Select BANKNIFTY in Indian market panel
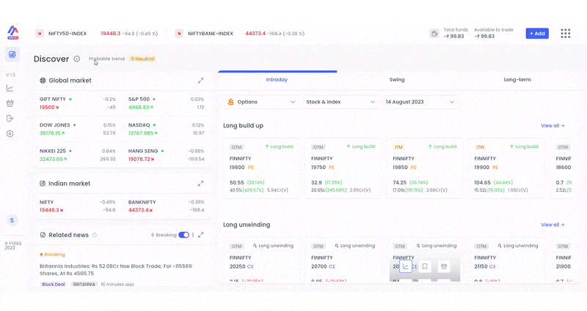The image size is (587, 311). [x=167, y=206]
